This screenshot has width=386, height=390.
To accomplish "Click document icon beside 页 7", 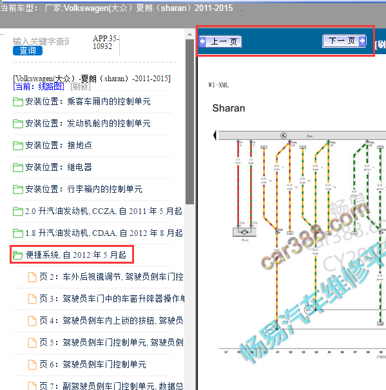I will [x=32, y=386].
